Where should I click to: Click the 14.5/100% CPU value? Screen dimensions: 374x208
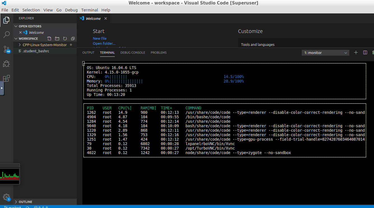(x=234, y=77)
